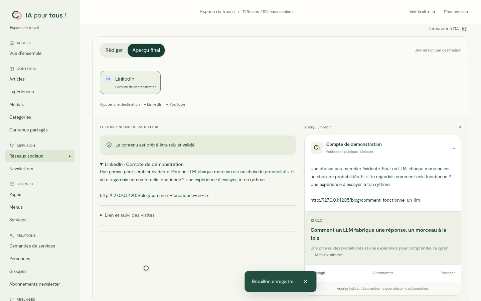Image resolution: width=481 pixels, height=301 pixels.
Task: Click the Contenus section book icon
Action: pyautogui.click(x=12, y=69)
